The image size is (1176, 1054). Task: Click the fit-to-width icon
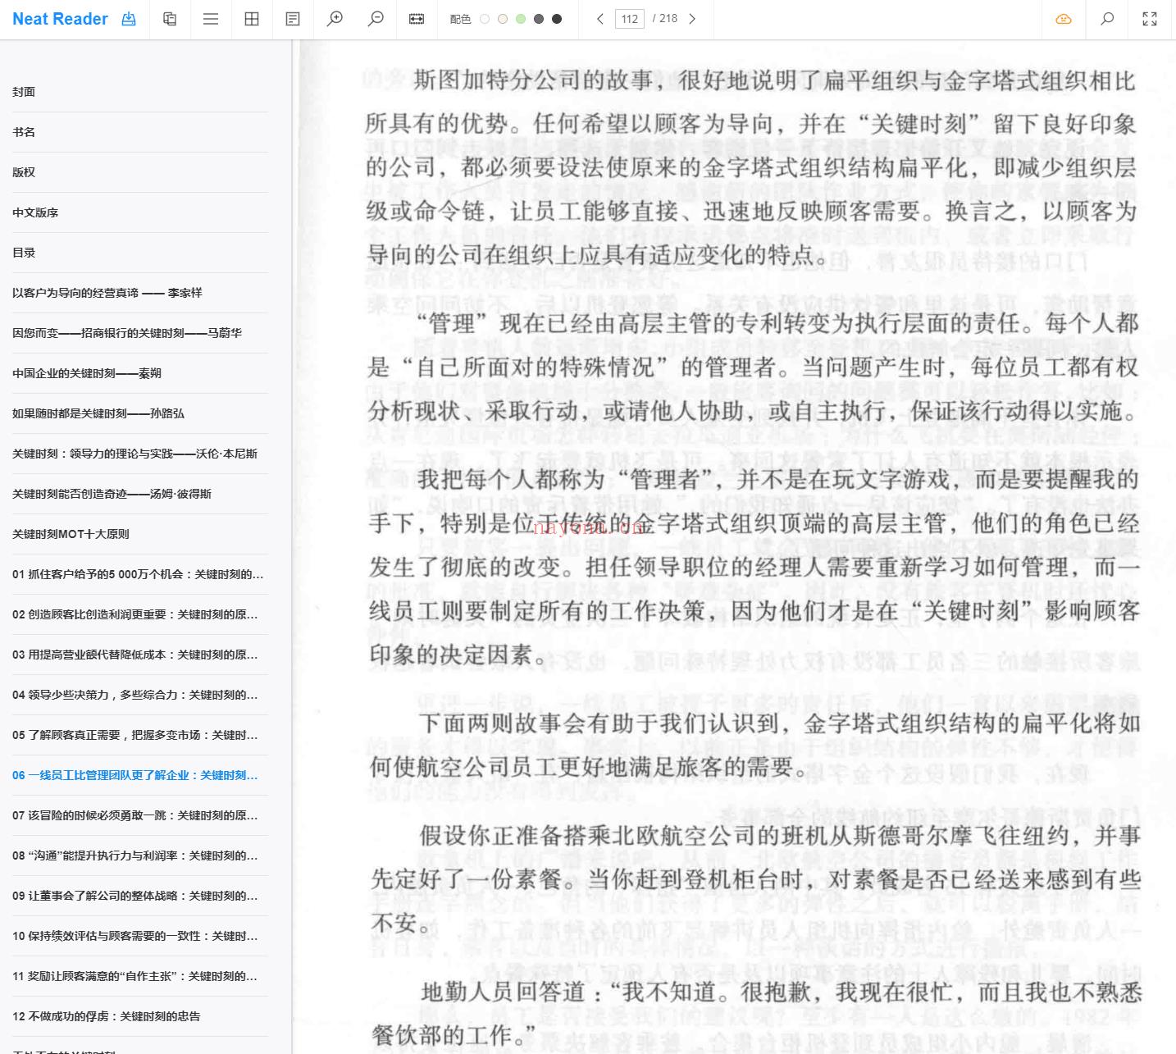click(417, 19)
